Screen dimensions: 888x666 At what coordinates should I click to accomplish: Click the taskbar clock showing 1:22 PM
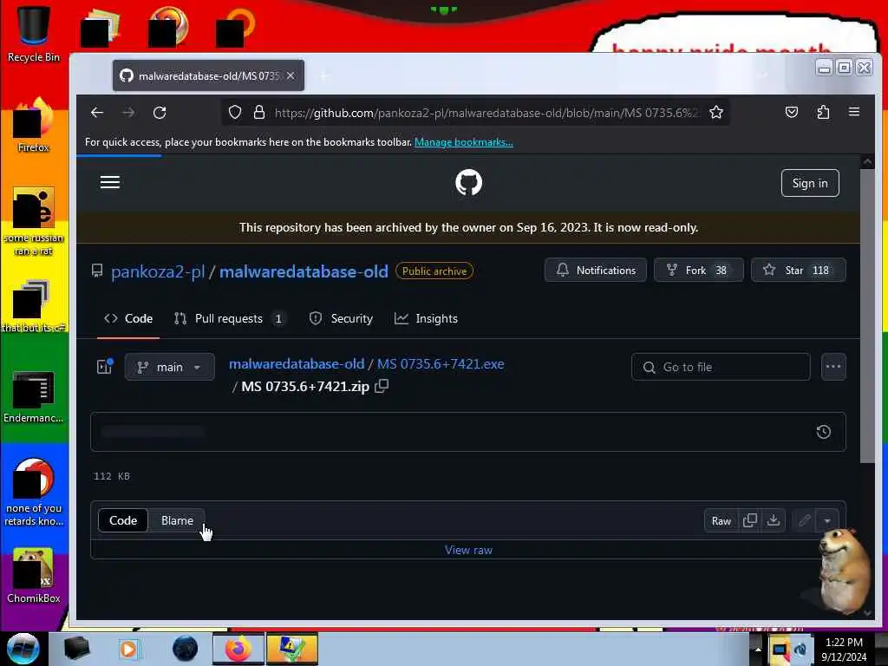tap(844, 650)
